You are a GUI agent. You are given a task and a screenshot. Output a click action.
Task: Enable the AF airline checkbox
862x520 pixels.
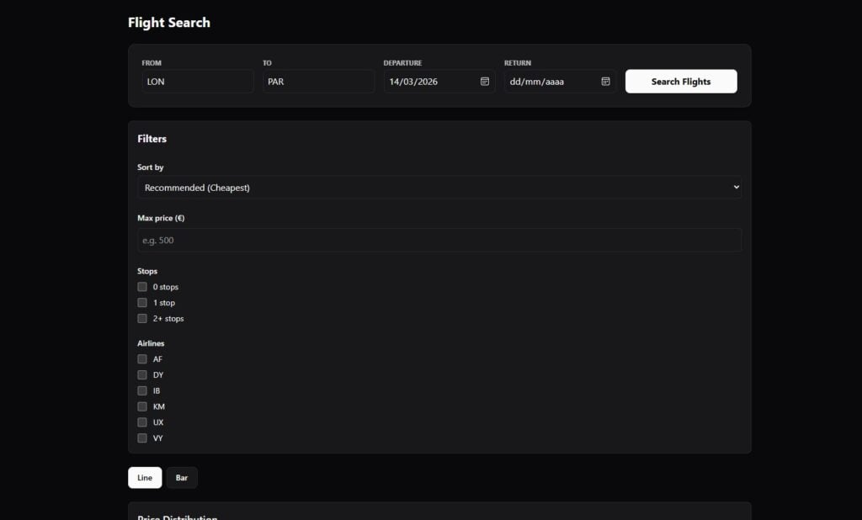tap(142, 359)
